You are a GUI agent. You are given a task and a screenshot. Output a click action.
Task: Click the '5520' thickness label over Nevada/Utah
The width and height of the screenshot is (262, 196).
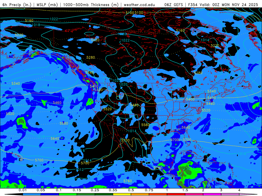pos(107,109)
